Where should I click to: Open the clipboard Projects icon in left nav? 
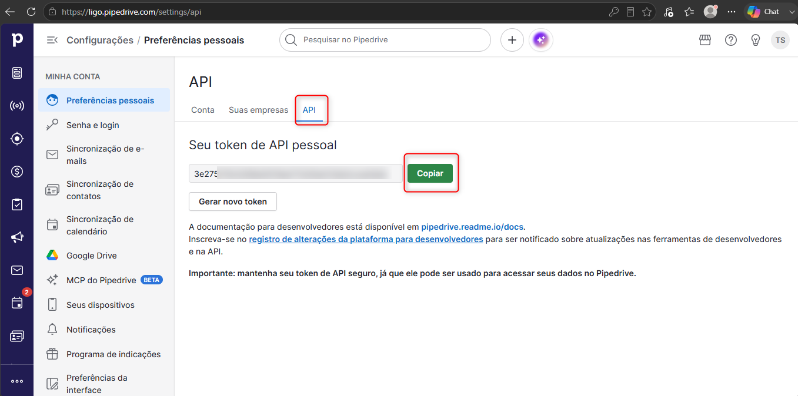[17, 204]
